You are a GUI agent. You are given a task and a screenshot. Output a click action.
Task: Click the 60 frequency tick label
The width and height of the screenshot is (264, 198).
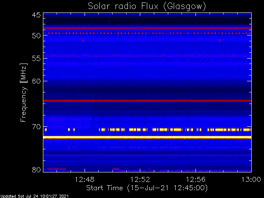36,81
